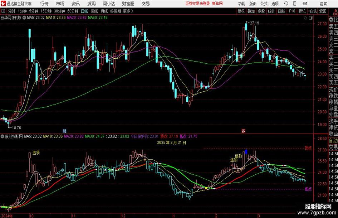Click the 18.76 low price label
This screenshot has width=338, height=218.
pos(16,128)
